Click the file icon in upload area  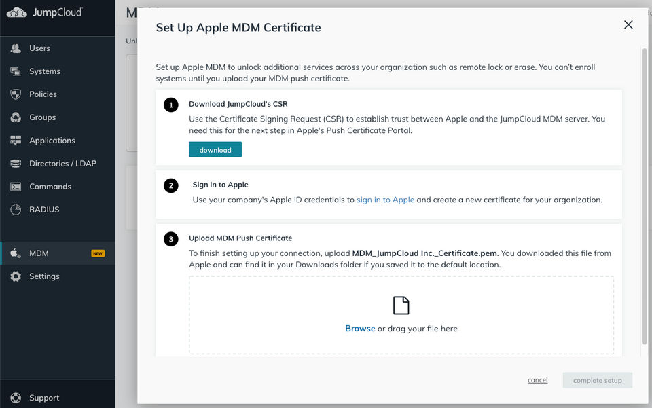(401, 305)
